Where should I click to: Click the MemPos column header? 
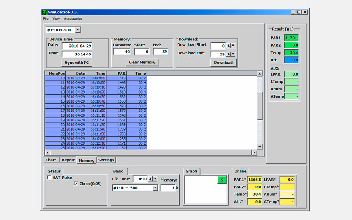pyautogui.click(x=55, y=73)
